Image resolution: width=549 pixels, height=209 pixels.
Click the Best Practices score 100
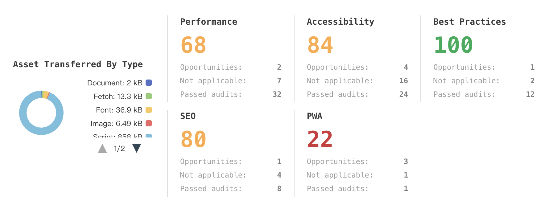[453, 45]
